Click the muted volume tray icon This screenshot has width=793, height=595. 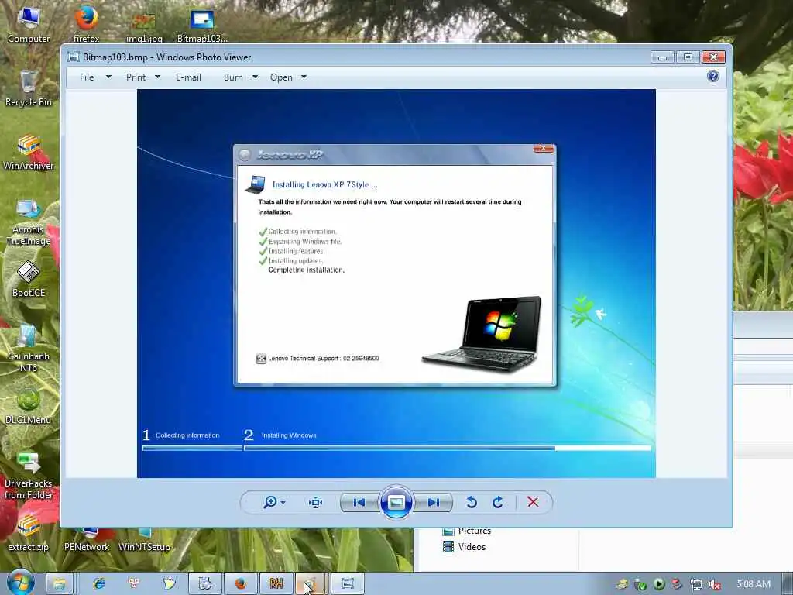[715, 584]
